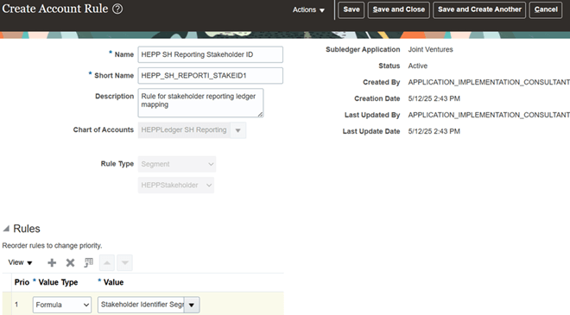The width and height of the screenshot is (570, 315).
Task: Click the Active status value
Action: tap(418, 66)
